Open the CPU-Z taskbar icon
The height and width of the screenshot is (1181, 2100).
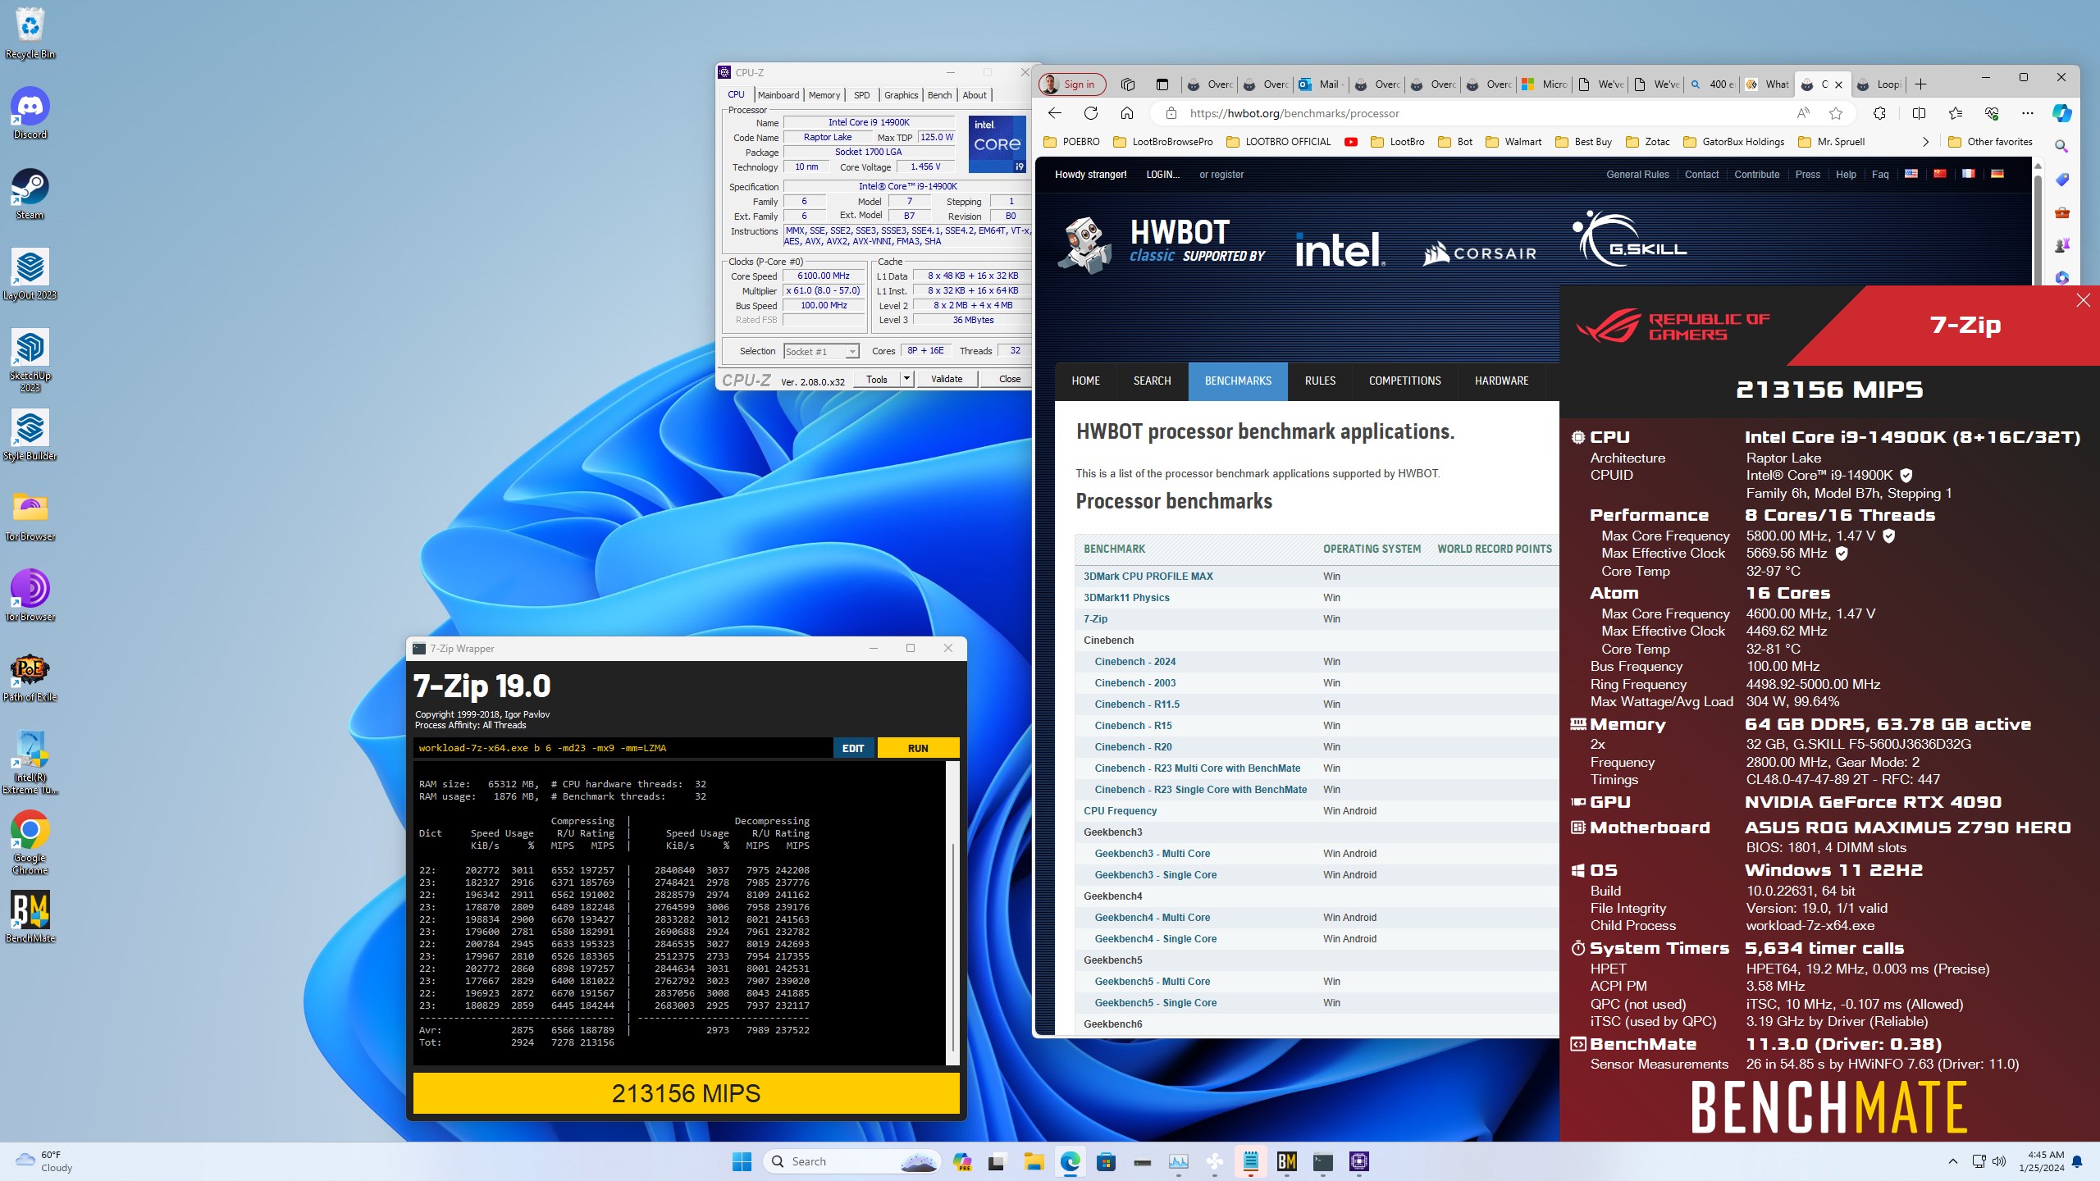1358,1161
